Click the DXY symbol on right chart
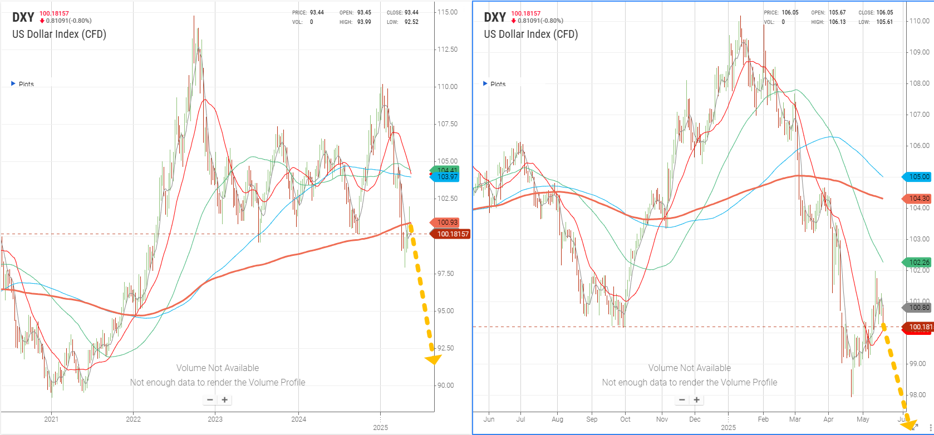This screenshot has height=435, width=934. click(495, 17)
